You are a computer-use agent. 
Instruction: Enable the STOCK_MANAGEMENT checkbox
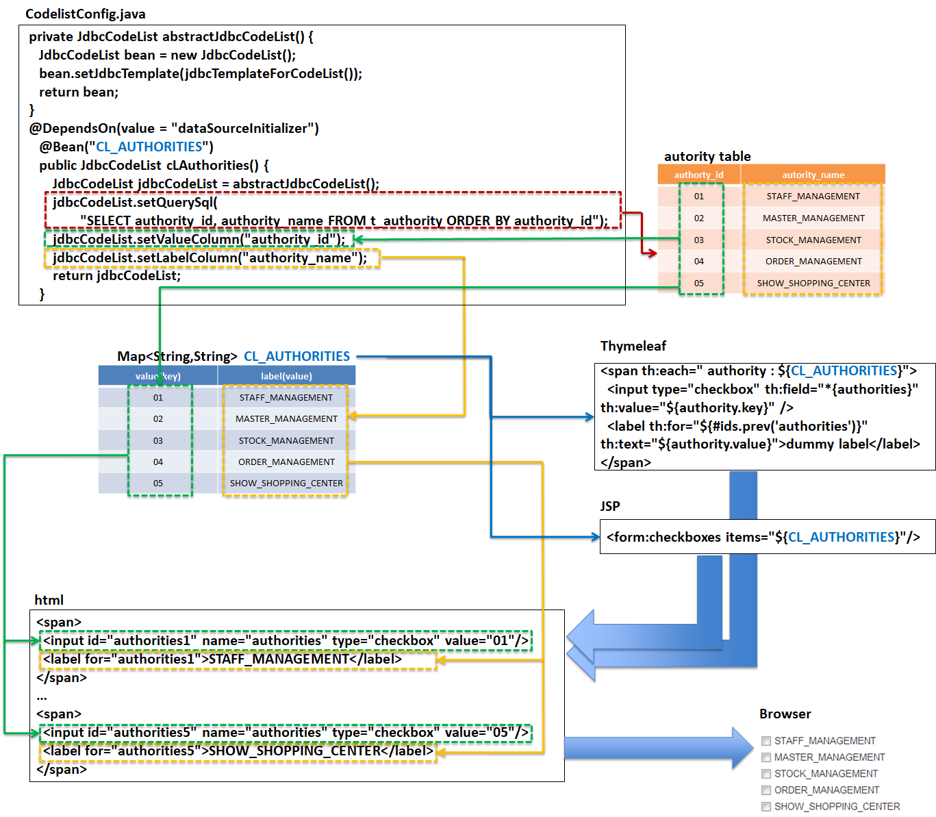click(766, 774)
